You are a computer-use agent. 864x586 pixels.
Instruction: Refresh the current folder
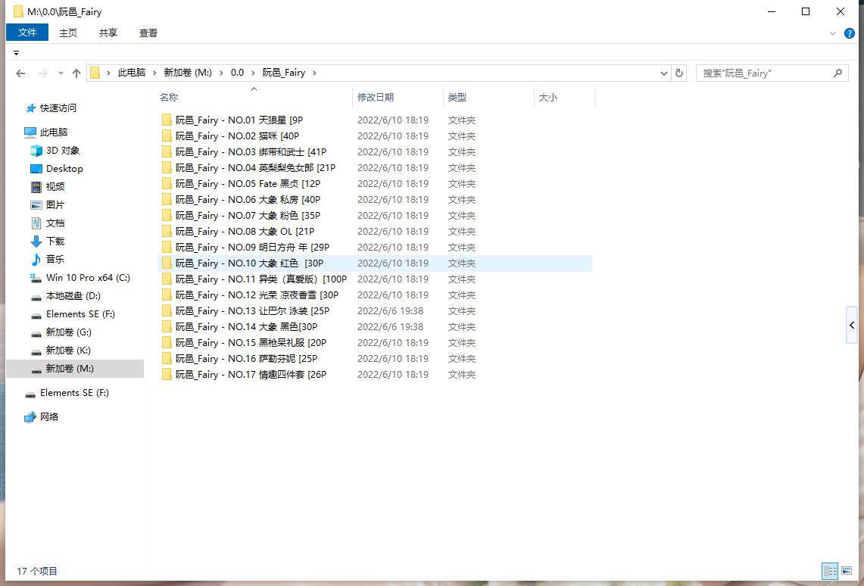[x=678, y=73]
